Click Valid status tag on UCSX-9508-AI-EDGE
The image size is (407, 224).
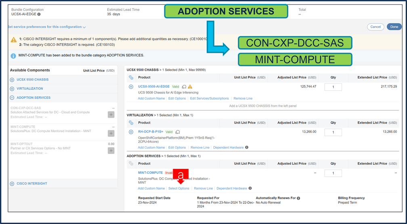click(x=176, y=87)
